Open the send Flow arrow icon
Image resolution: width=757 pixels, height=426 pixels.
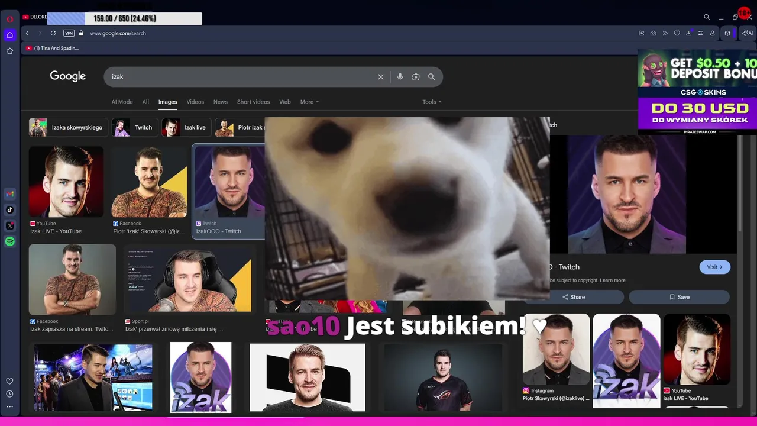point(665,33)
